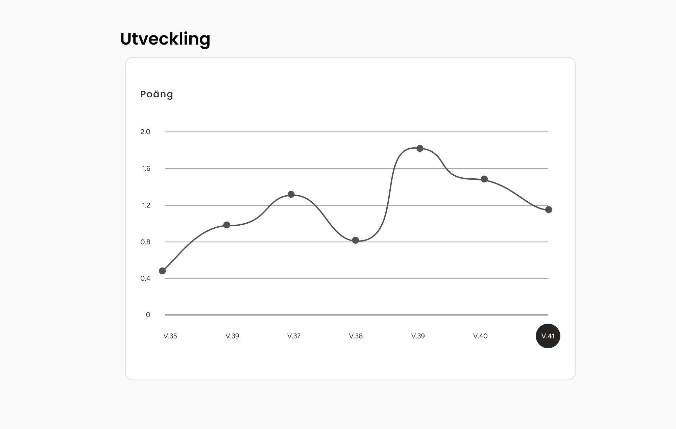This screenshot has width=676, height=429.
Task: Click the V.39 label before V.40
Action: click(x=418, y=336)
